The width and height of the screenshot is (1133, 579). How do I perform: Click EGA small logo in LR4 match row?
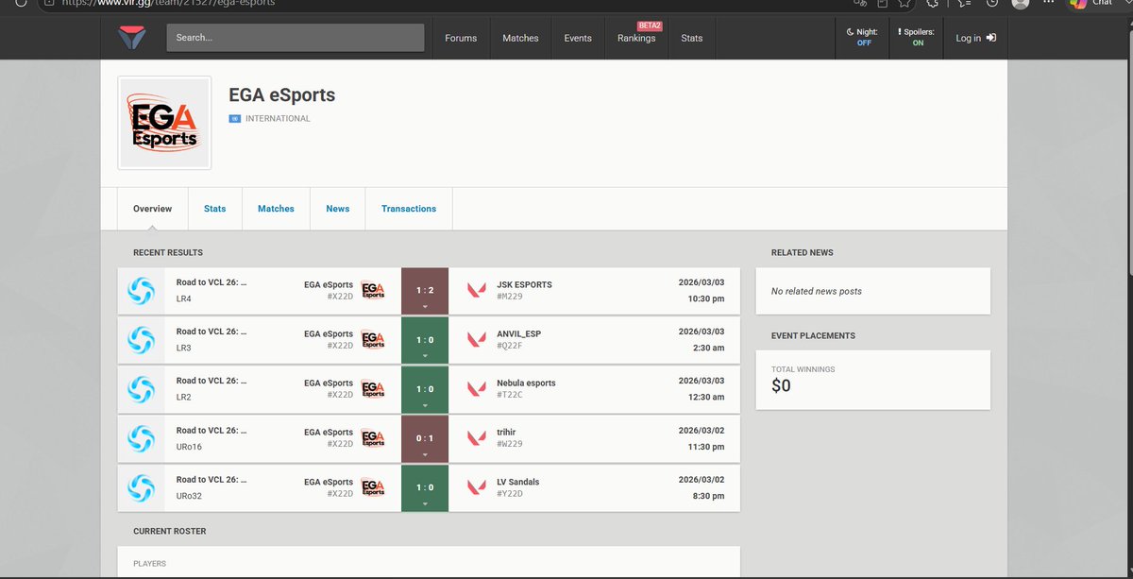[x=373, y=290]
